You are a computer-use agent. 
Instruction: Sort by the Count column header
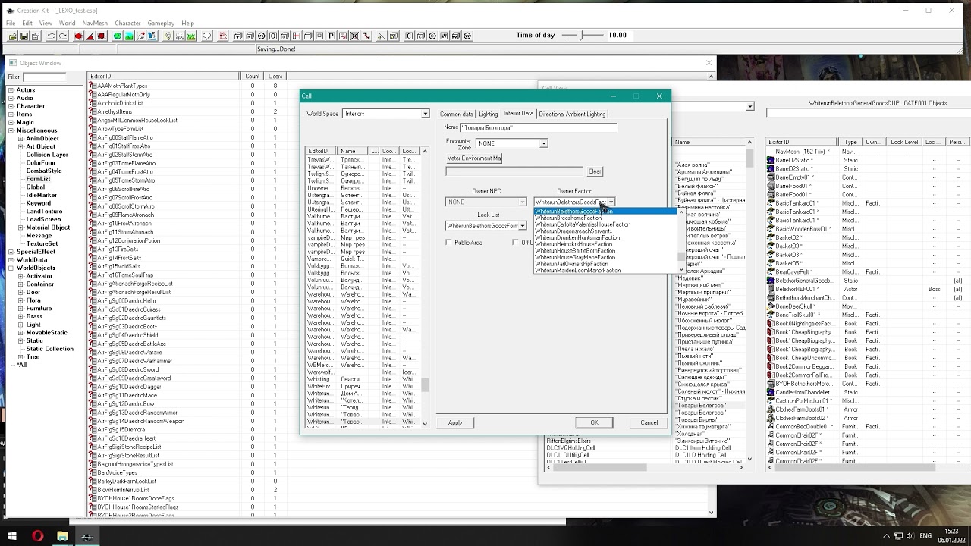tap(252, 77)
